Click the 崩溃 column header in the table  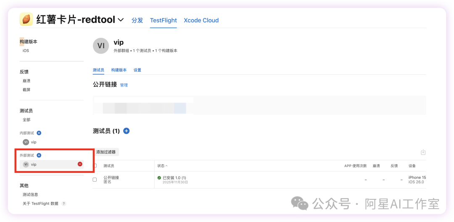376,166
